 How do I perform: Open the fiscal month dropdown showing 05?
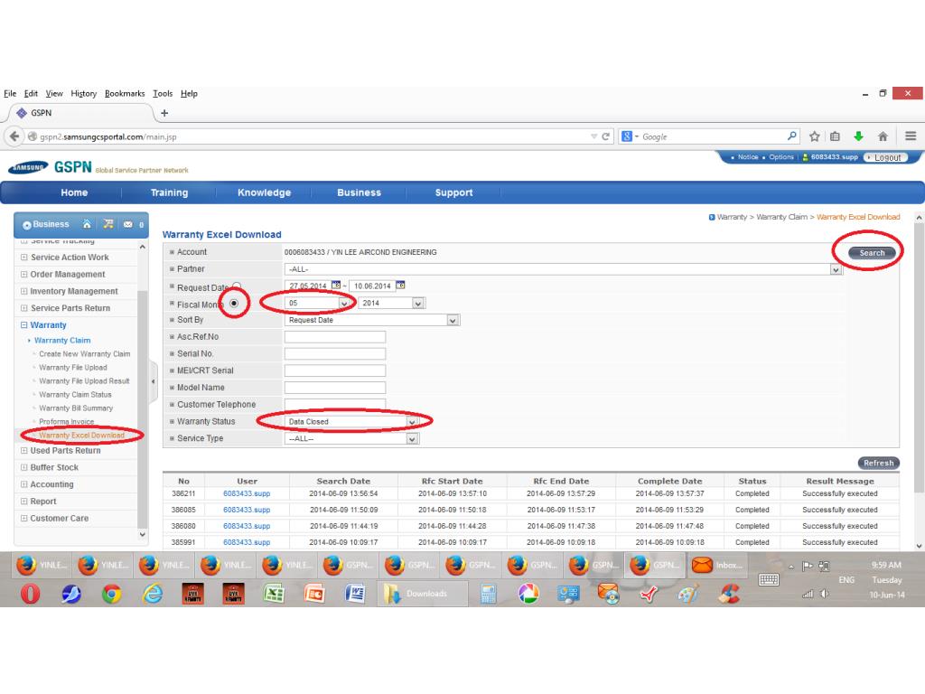coord(344,304)
